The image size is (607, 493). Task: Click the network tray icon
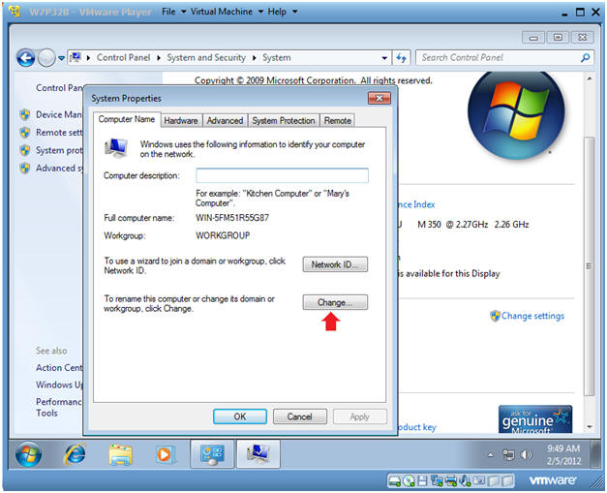tap(508, 454)
